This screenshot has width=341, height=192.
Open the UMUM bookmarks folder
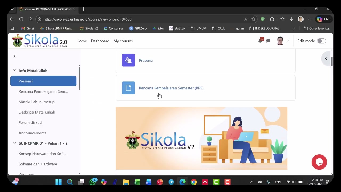[x=198, y=28]
